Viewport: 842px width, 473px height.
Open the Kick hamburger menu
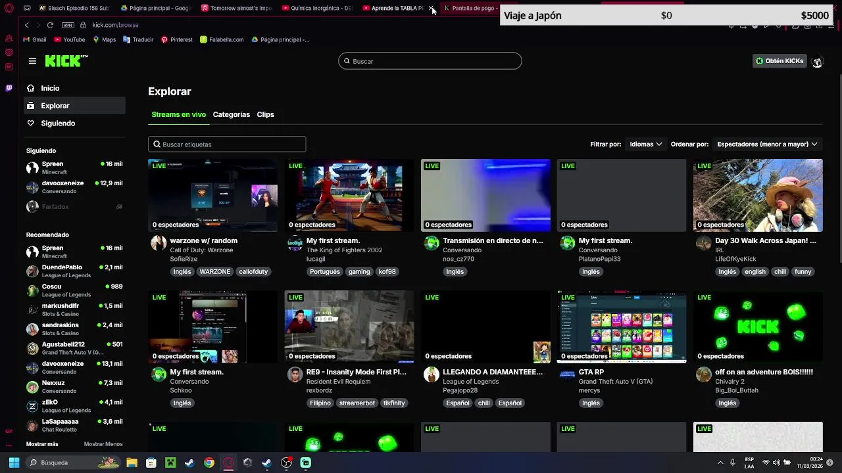(x=32, y=61)
